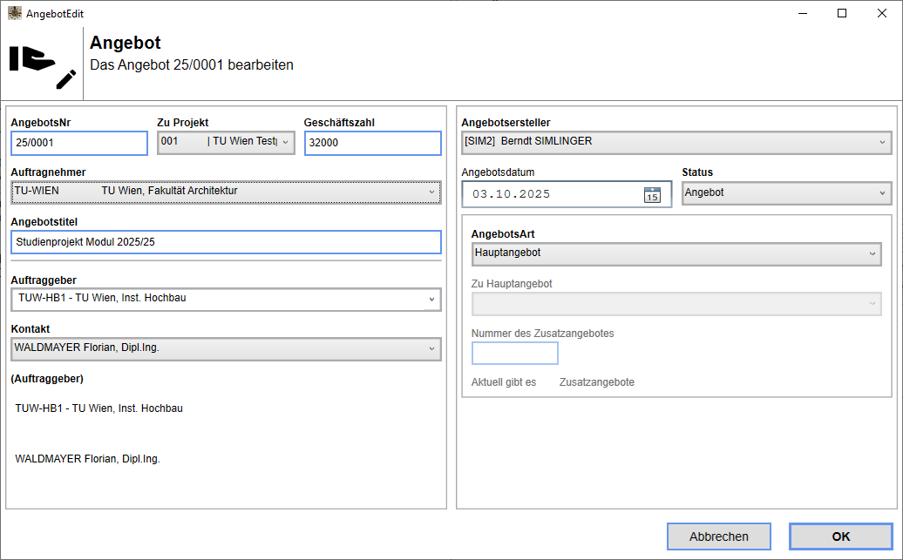Click into the AngebotsNr field
The image size is (903, 560).
(x=79, y=143)
